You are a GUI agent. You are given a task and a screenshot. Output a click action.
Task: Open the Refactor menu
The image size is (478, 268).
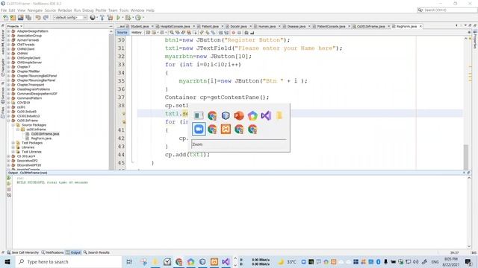coord(65,10)
